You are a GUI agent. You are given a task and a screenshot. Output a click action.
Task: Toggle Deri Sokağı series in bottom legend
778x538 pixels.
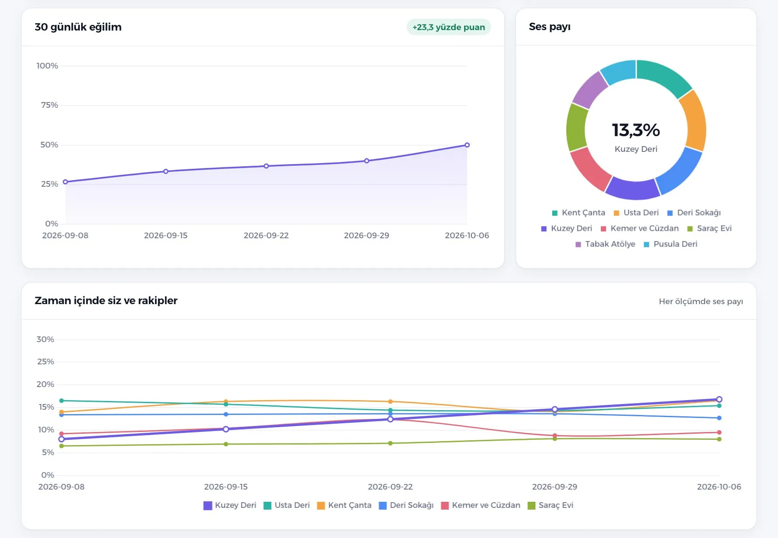[406, 505]
